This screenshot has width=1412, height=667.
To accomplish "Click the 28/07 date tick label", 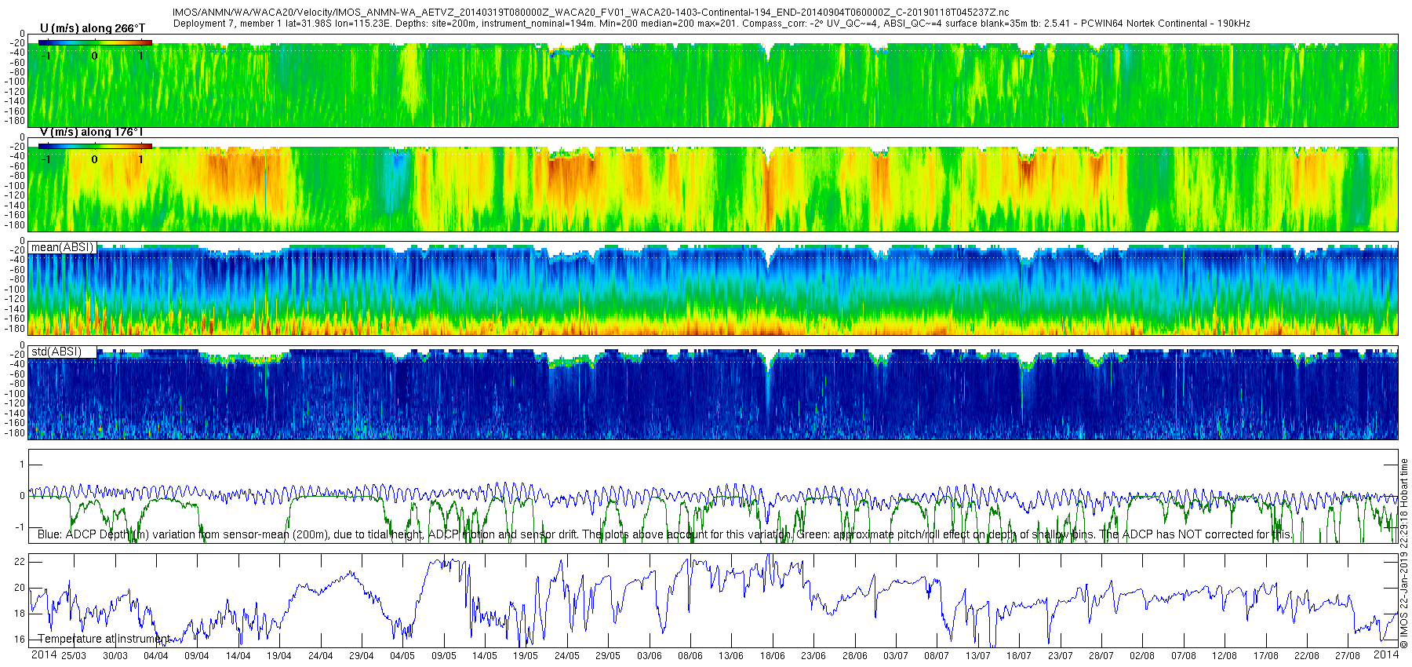I will (1101, 656).
